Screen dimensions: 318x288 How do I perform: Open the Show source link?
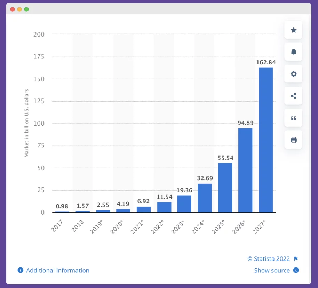coord(272,270)
